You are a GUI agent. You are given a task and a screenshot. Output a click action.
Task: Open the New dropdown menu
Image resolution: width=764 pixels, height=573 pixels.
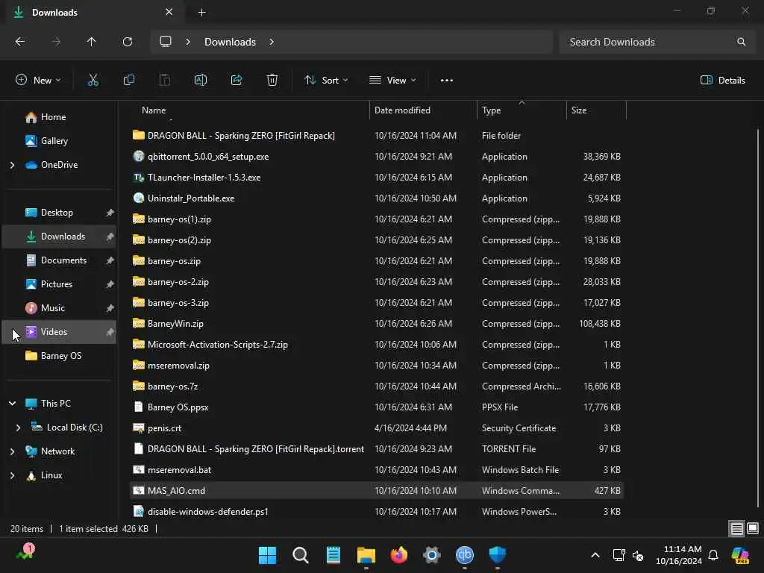click(38, 81)
